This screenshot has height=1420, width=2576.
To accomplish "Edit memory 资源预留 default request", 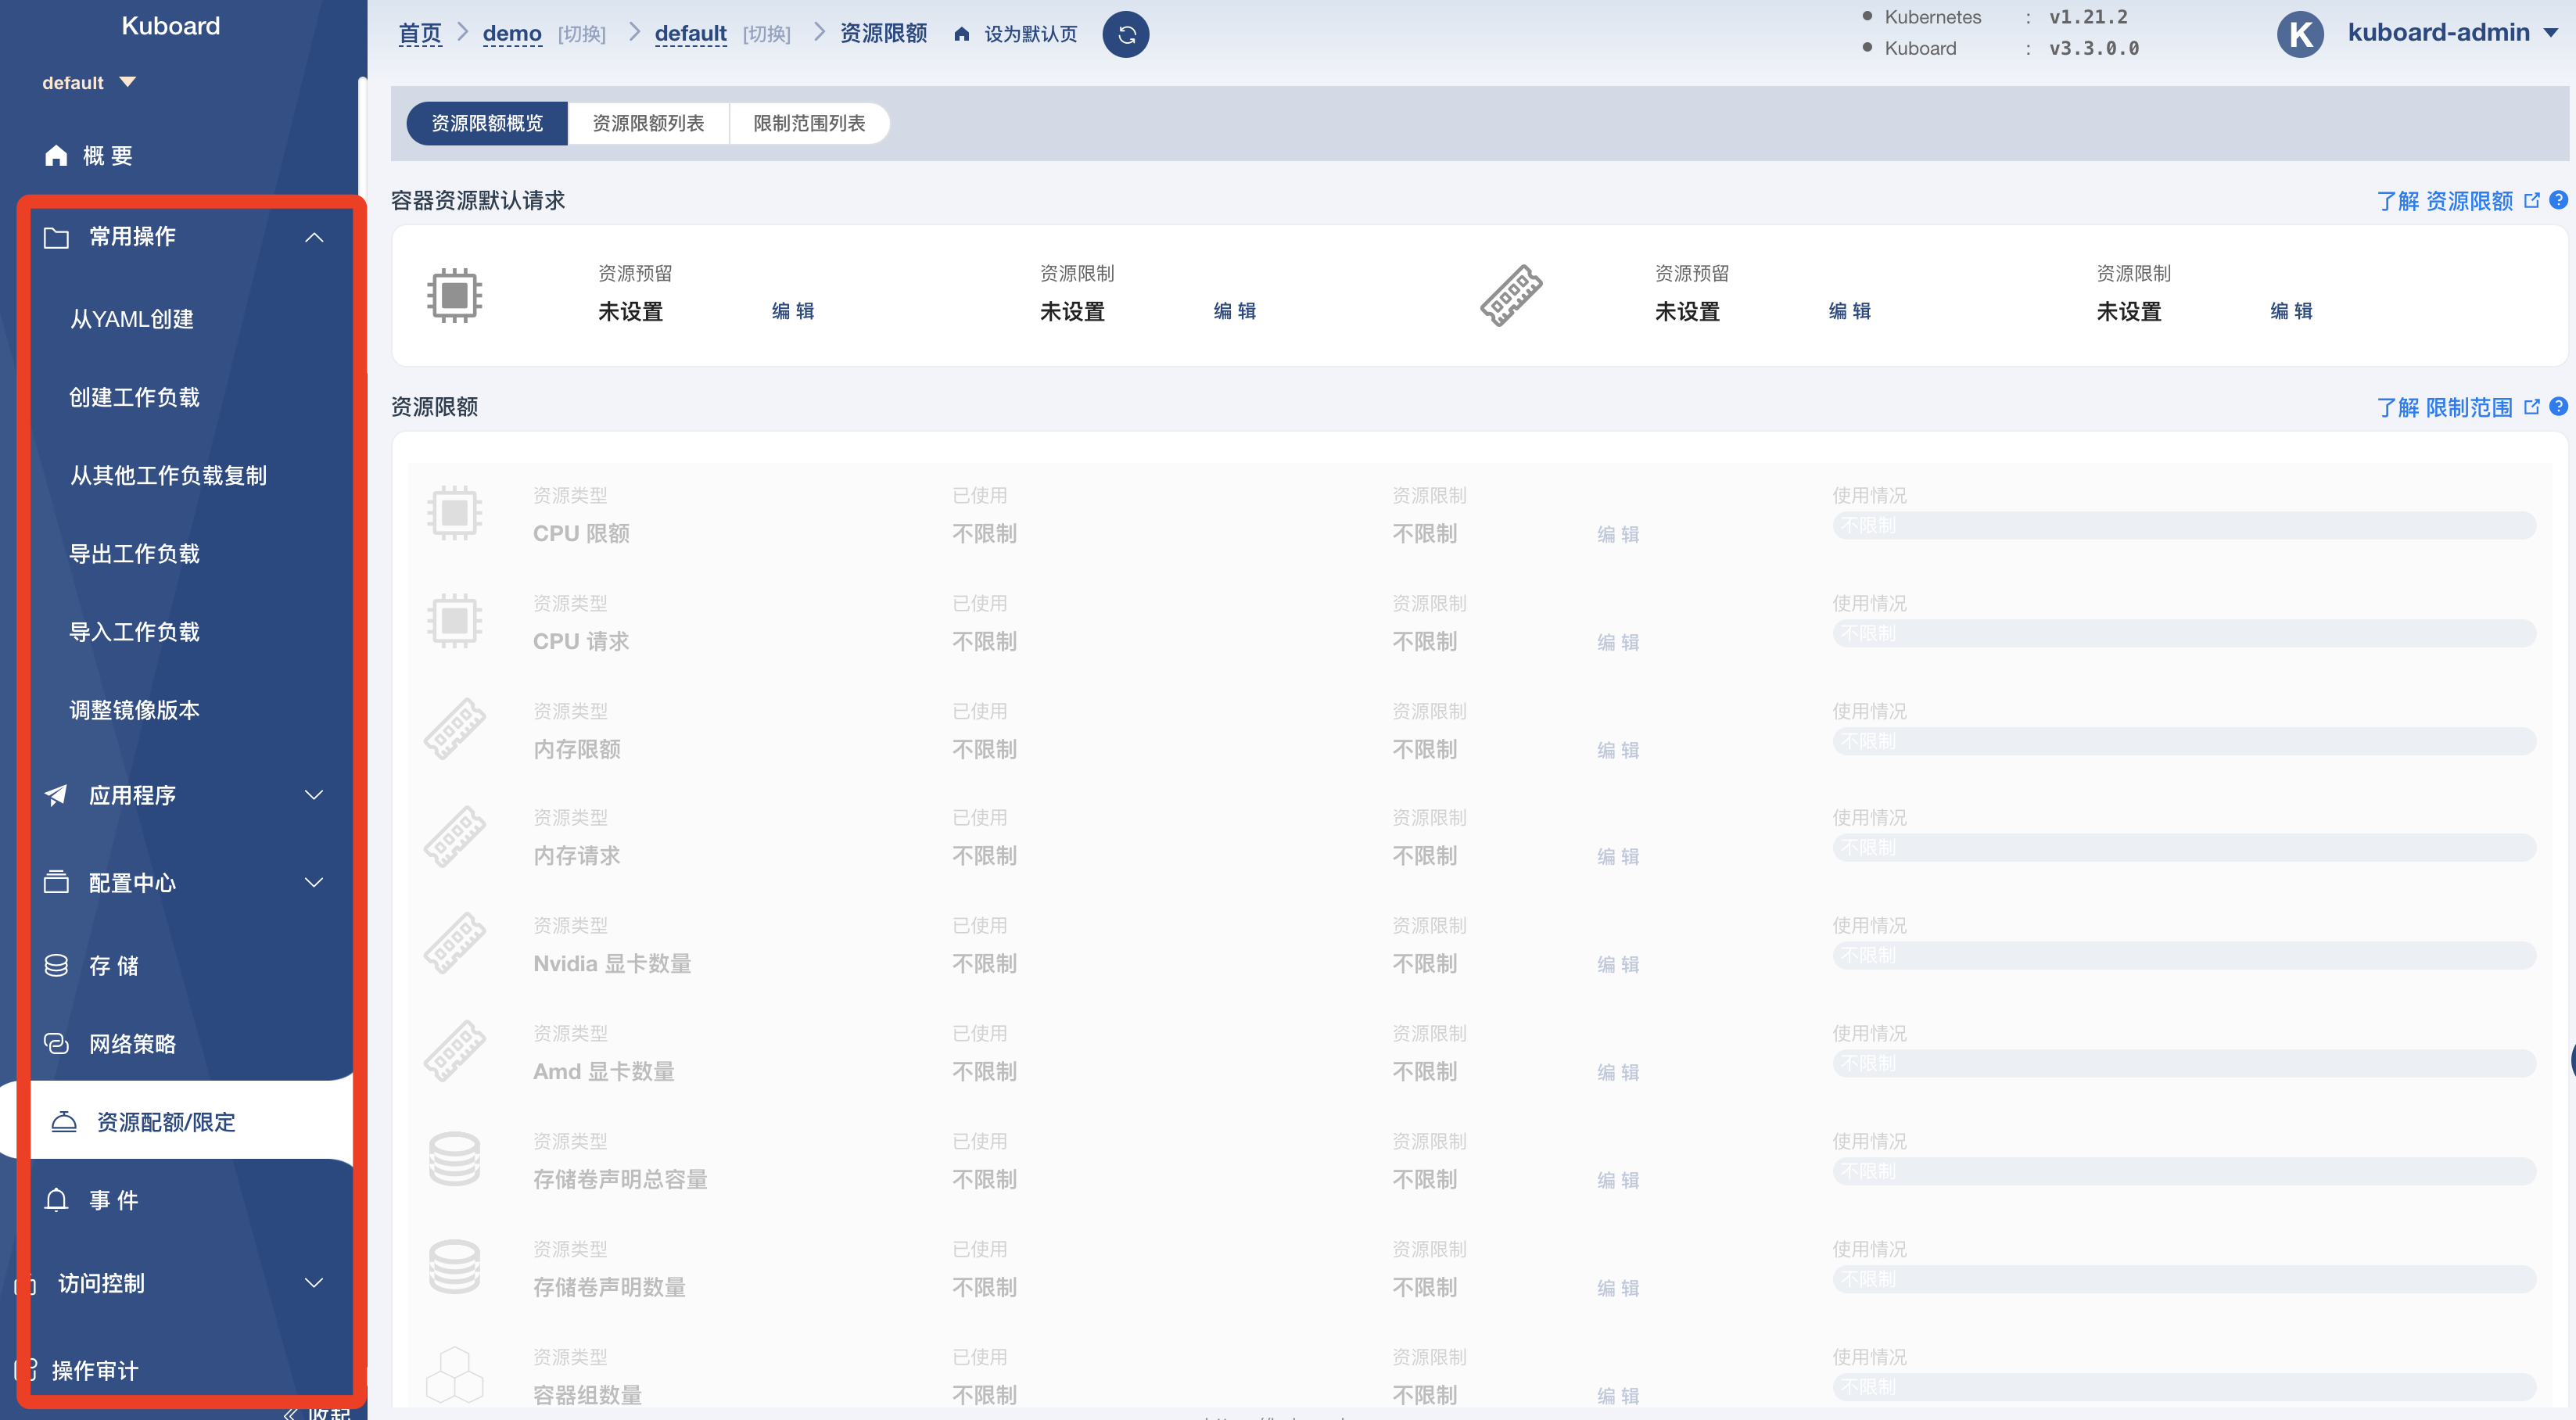I will pyautogui.click(x=1850, y=311).
